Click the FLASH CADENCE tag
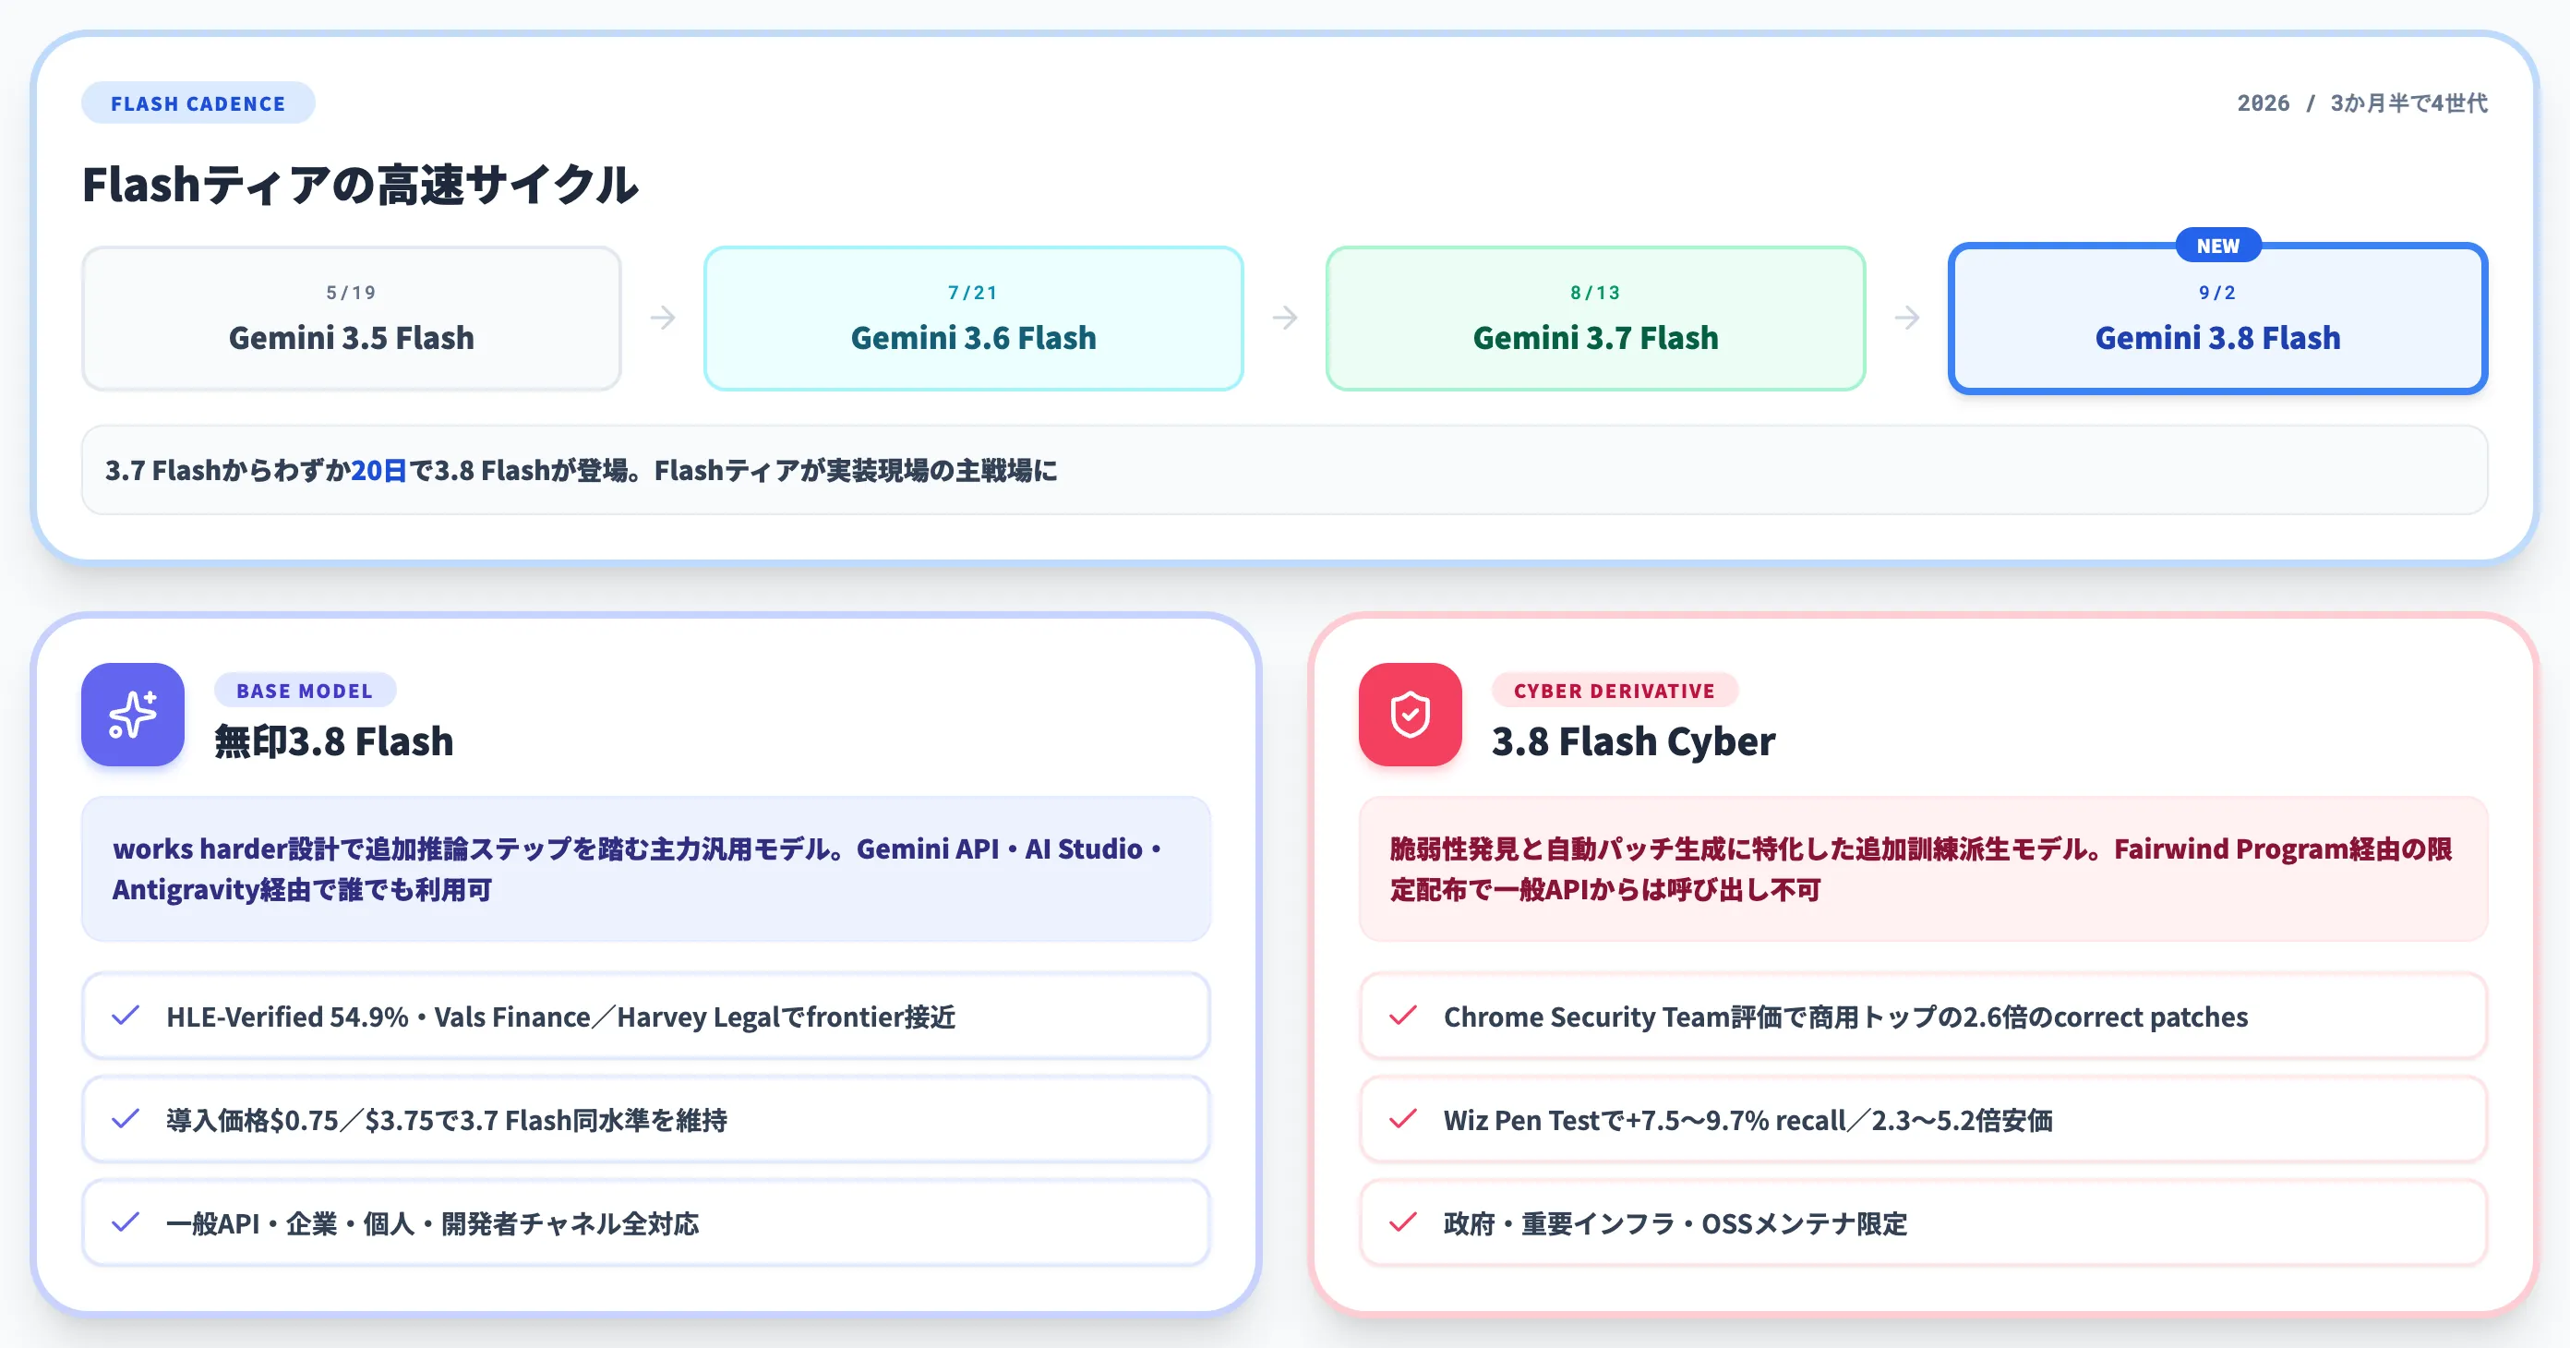Screen dimensions: 2570x1348 tap(198, 102)
